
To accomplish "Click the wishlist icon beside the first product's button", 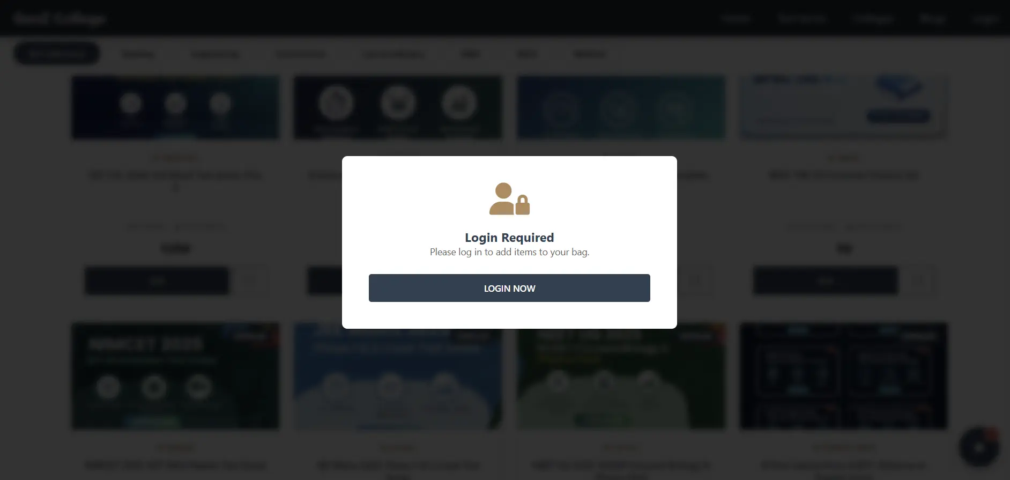I will click(x=250, y=280).
